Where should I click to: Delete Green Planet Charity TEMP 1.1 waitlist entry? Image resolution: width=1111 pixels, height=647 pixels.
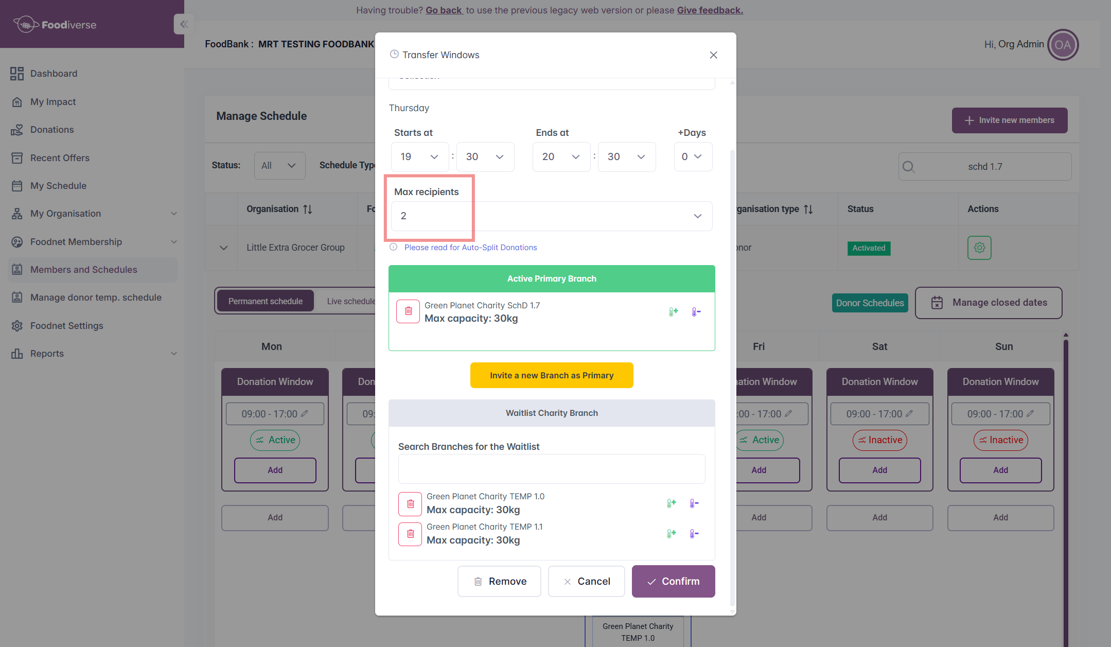(410, 534)
